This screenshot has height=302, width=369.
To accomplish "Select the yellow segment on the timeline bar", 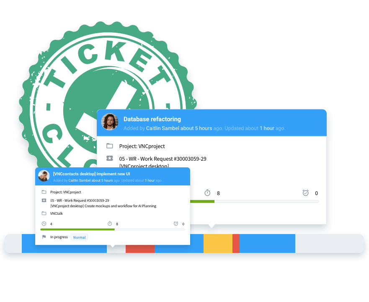I will [218, 243].
